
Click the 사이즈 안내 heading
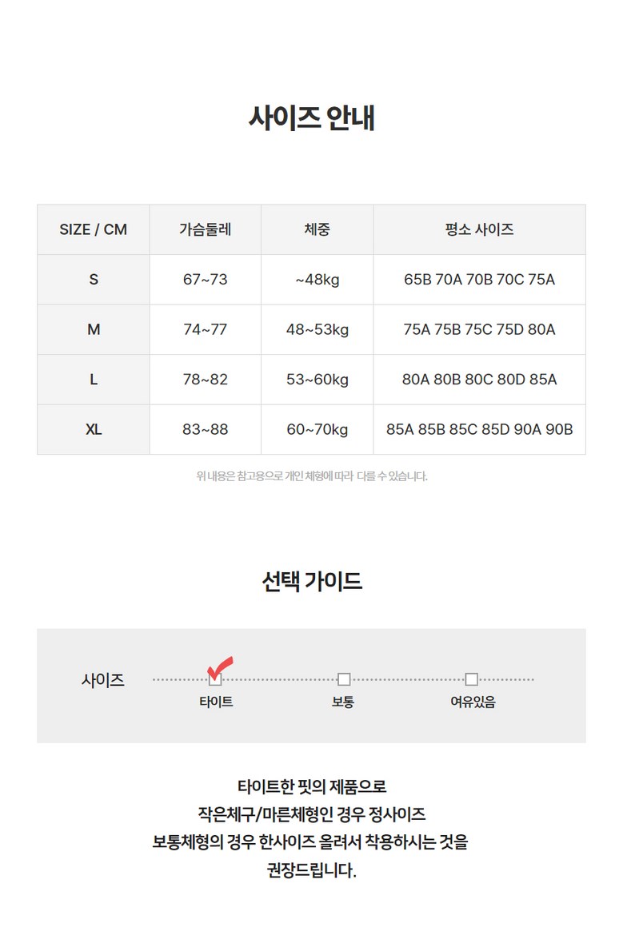tap(311, 118)
